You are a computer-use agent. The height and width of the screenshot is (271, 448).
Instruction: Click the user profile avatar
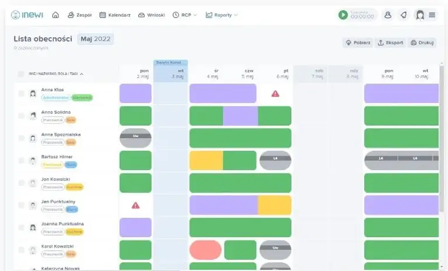(419, 15)
